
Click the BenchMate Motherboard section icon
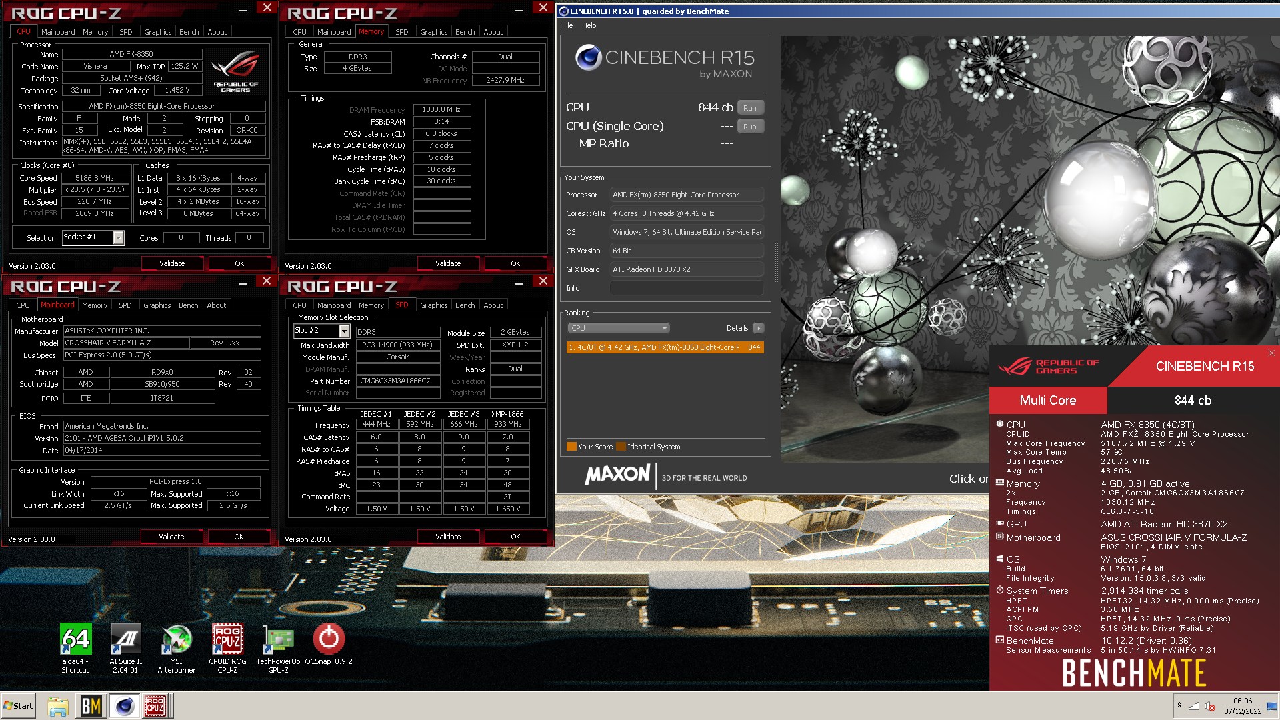coord(1000,537)
